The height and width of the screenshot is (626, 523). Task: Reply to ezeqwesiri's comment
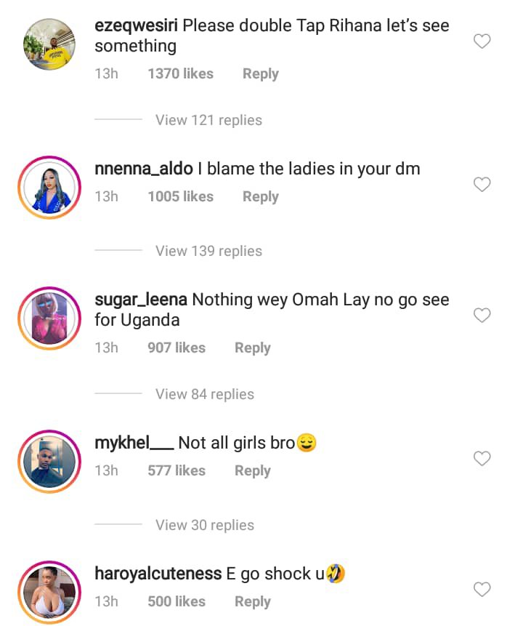[260, 73]
